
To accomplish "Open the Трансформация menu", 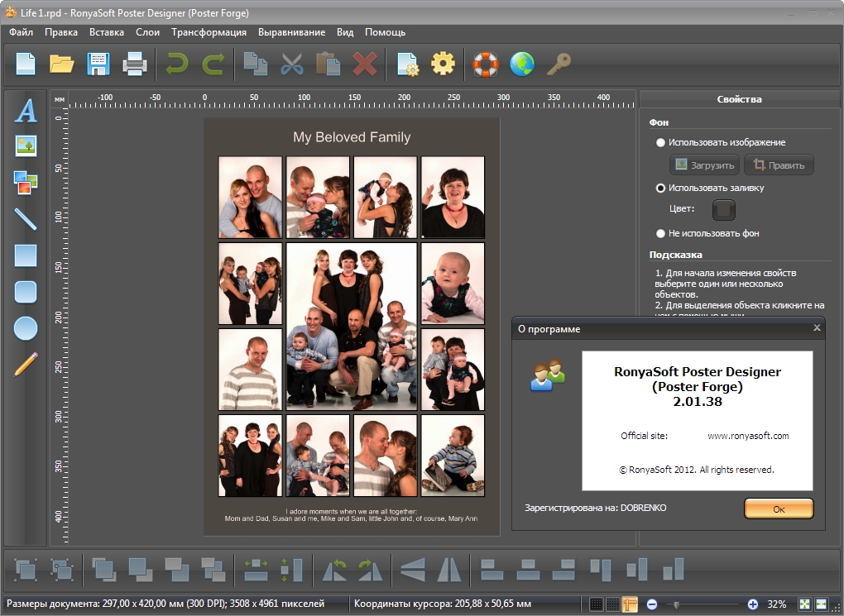I will [209, 32].
